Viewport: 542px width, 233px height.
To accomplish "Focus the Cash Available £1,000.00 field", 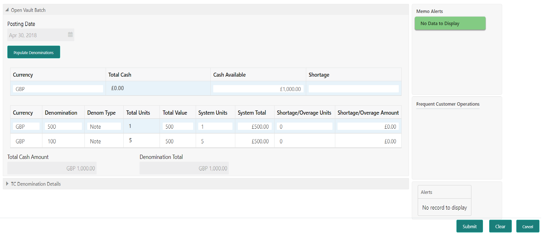I will (258, 89).
